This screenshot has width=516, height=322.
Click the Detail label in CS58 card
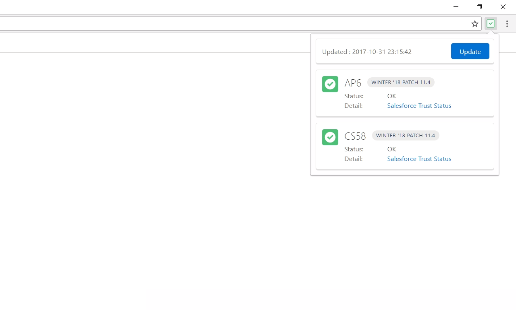[x=354, y=159]
